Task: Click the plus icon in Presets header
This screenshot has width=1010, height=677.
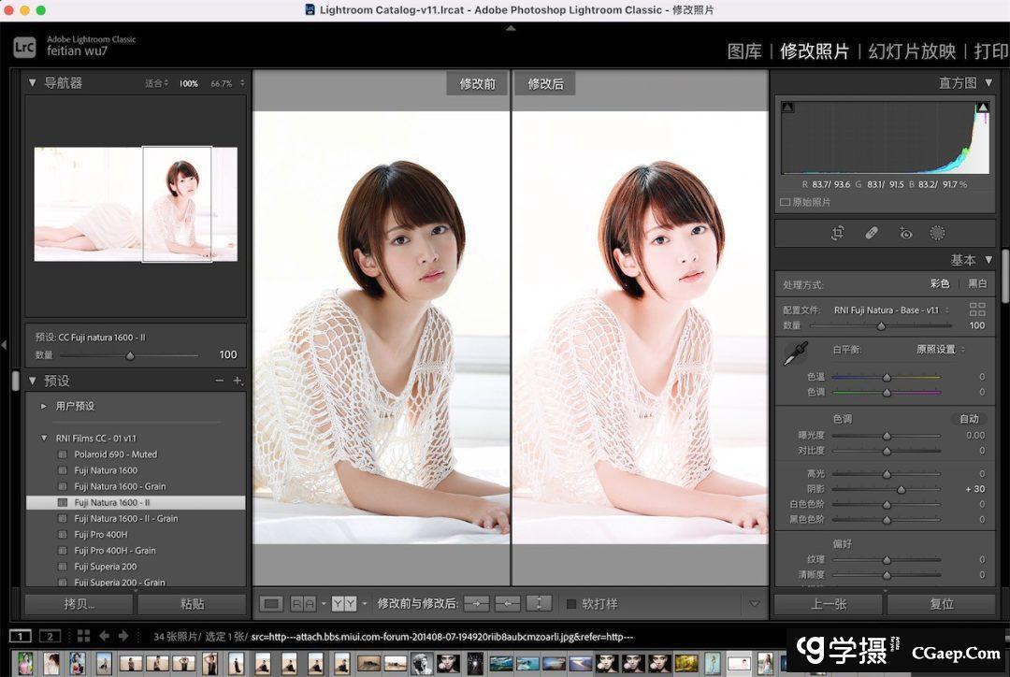Action: coord(238,381)
